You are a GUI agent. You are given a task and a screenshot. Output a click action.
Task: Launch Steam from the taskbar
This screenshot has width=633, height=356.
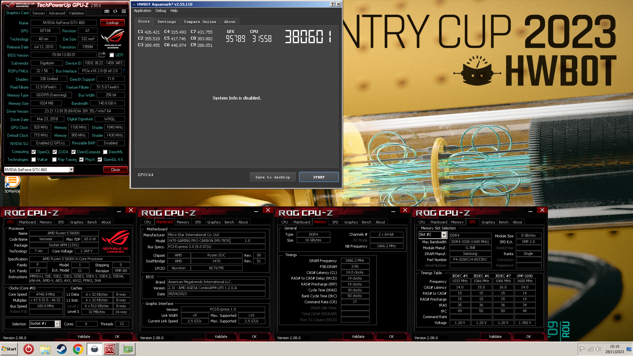(62, 349)
